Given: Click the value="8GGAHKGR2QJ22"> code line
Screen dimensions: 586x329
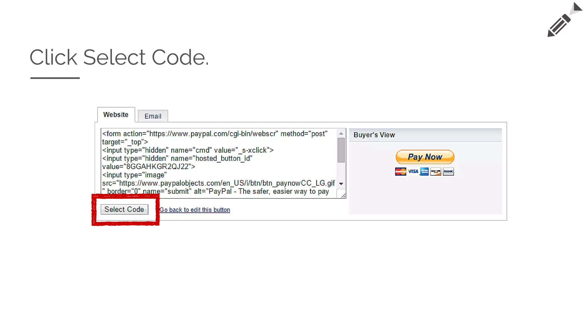Looking at the screenshot, I should tap(149, 166).
